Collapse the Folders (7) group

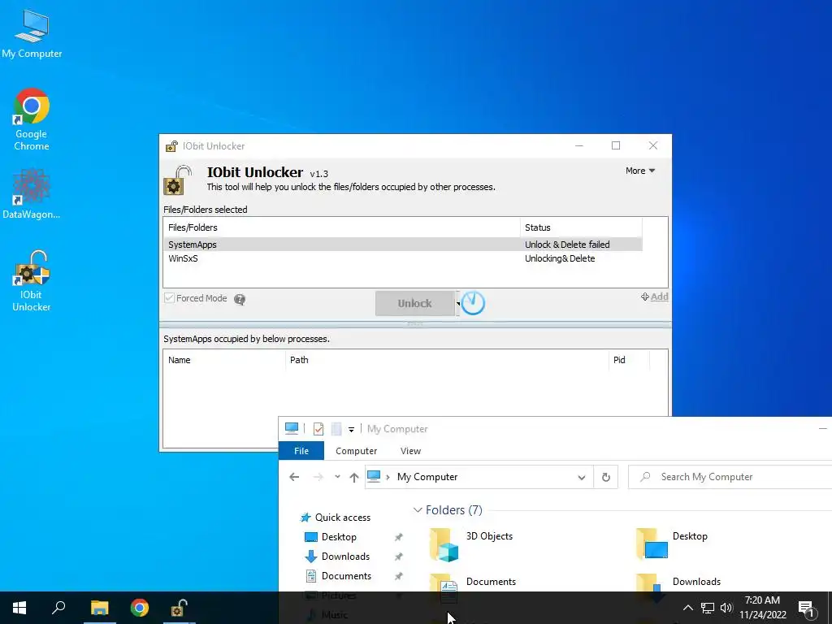418,510
